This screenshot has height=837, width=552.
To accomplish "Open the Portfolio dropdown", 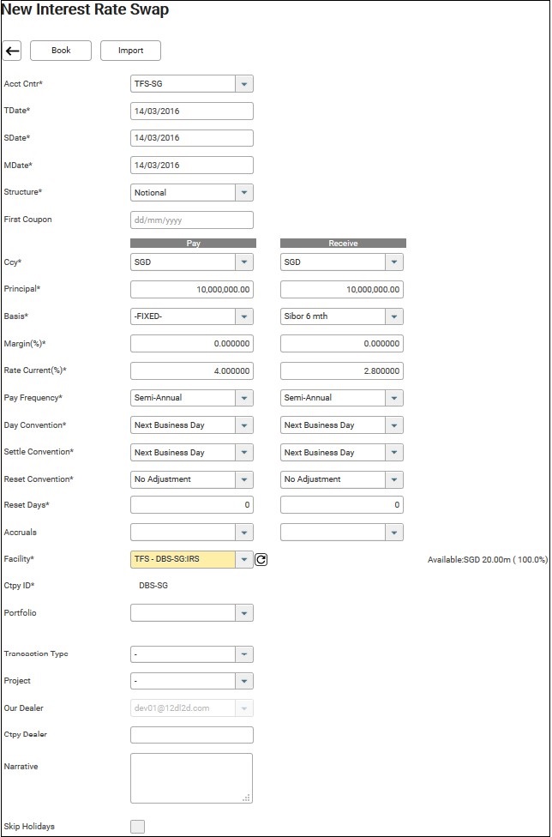I will click(x=244, y=613).
